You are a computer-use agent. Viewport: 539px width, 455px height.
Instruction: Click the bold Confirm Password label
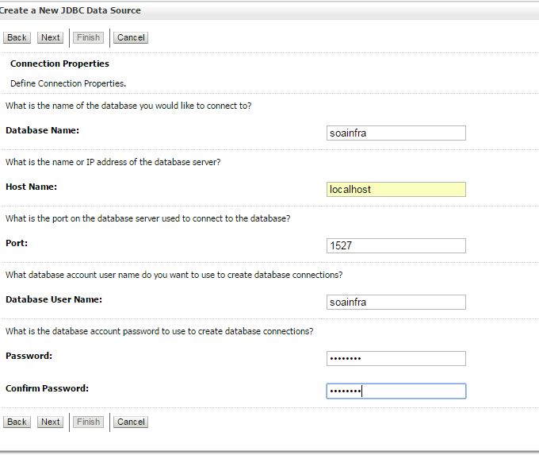click(47, 388)
